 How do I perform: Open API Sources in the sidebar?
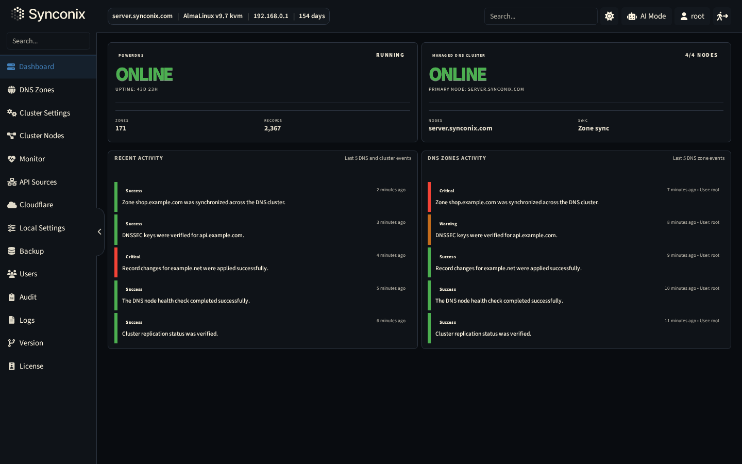pyautogui.click(x=48, y=182)
